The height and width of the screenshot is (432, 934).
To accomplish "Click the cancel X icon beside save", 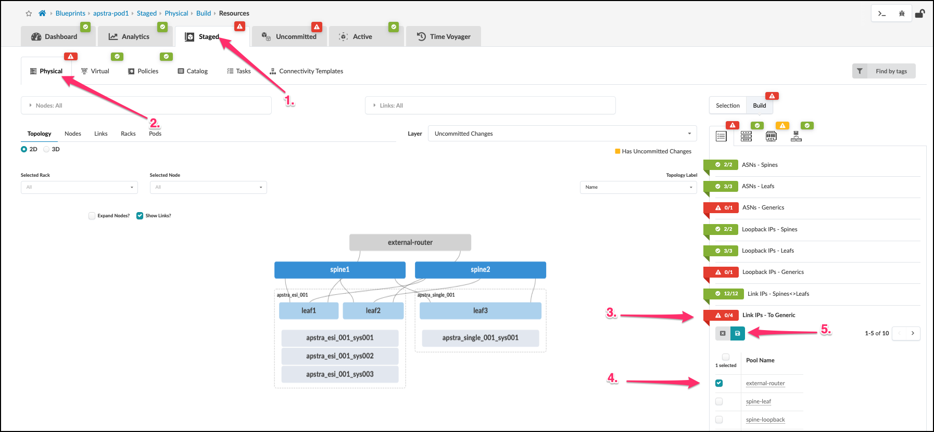I will pos(723,333).
